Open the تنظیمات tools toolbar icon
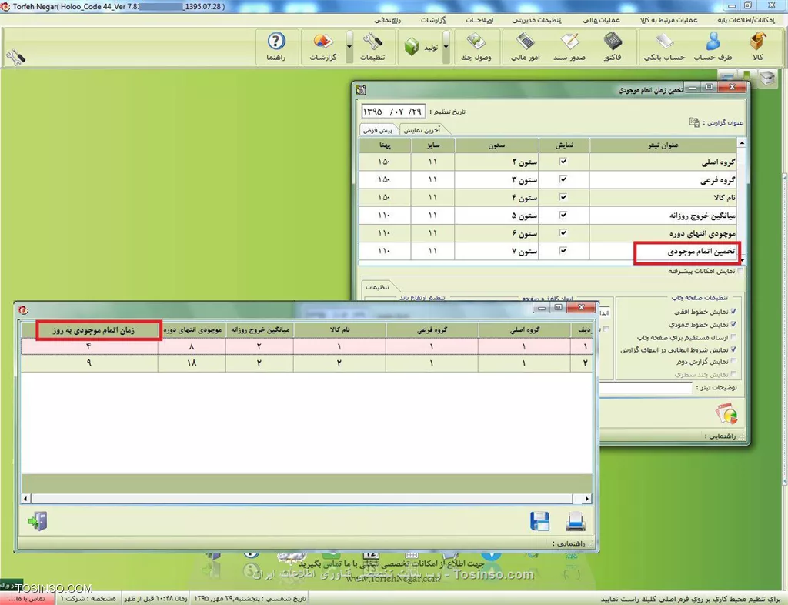 point(372,46)
